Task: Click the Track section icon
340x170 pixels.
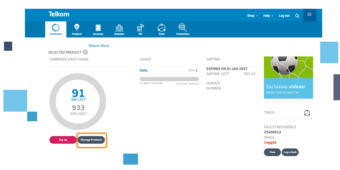Action: point(307,113)
